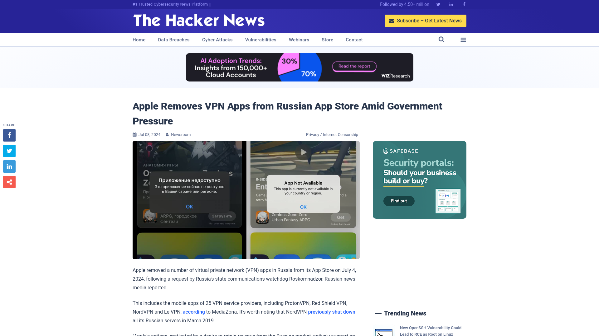Click the LinkedIn share icon
599x336 pixels.
point(9,166)
